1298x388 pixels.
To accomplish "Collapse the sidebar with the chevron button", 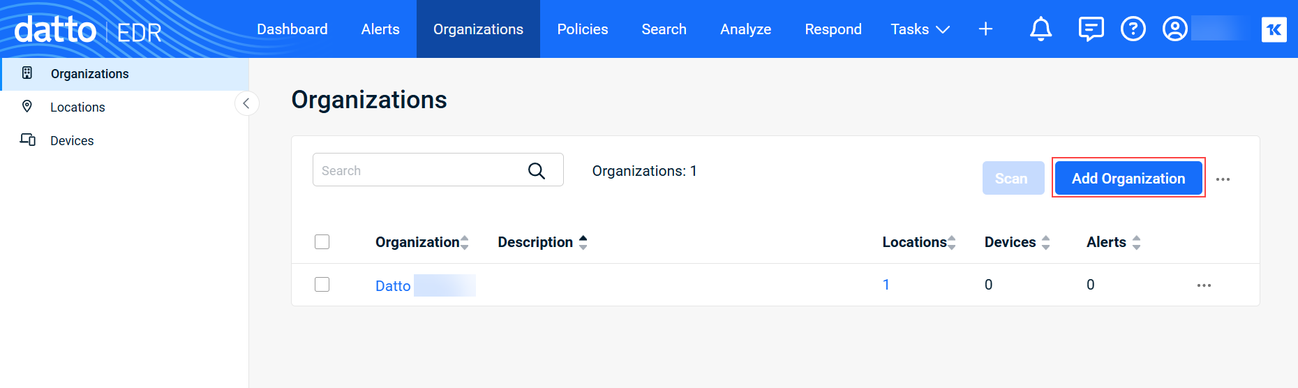I will pyautogui.click(x=246, y=103).
